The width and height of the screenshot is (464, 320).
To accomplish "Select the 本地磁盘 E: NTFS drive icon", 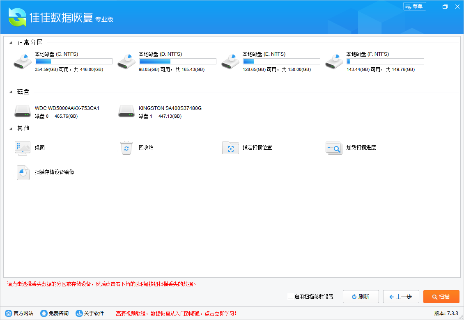I will (230, 61).
